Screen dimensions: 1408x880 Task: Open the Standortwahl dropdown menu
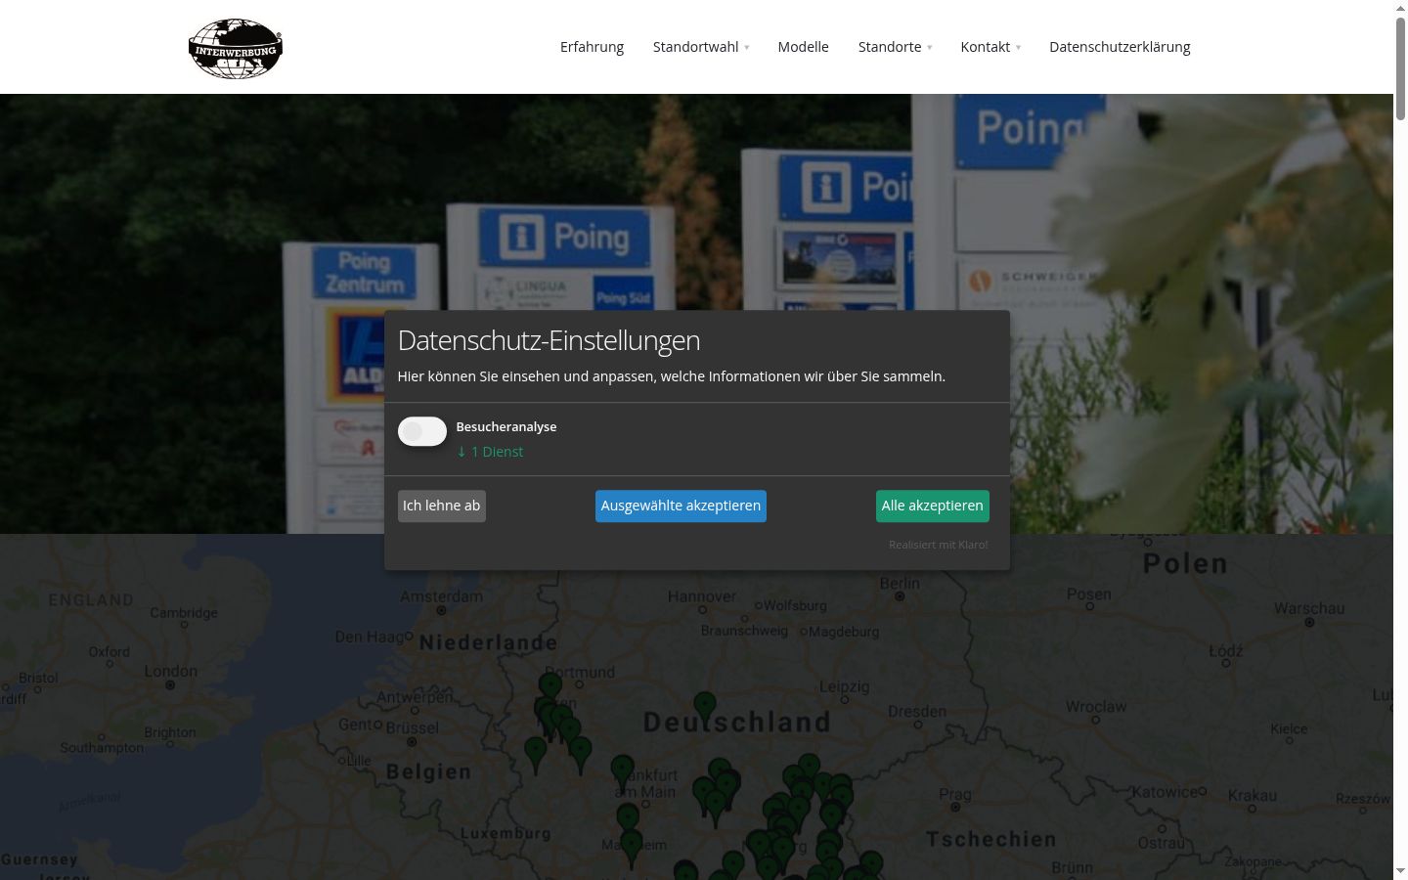click(x=701, y=47)
